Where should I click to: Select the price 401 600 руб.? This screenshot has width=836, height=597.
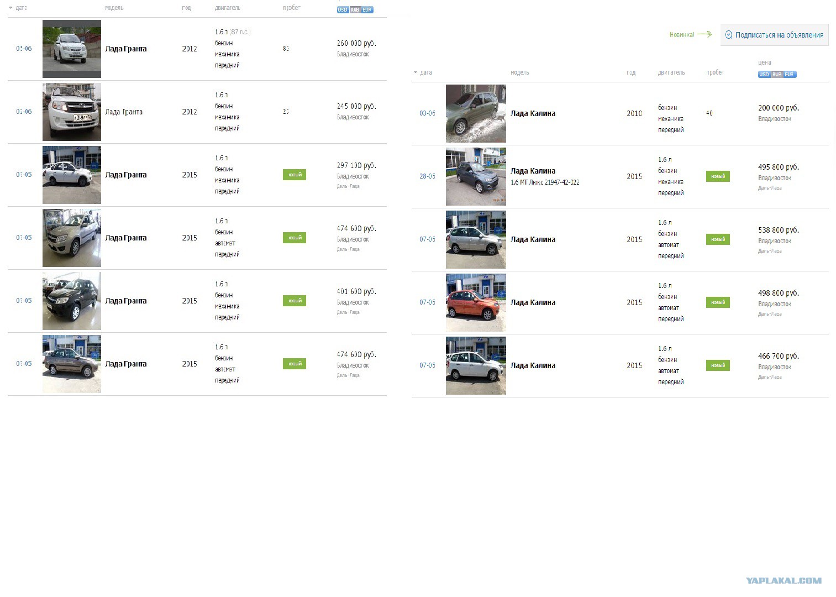[356, 291]
